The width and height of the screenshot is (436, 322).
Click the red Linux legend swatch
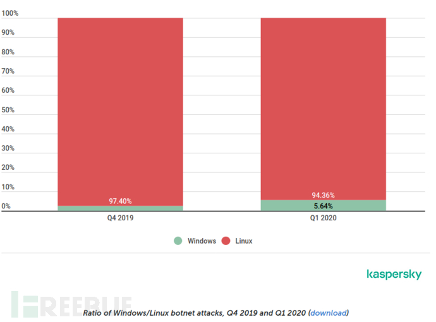pyautogui.click(x=226, y=241)
